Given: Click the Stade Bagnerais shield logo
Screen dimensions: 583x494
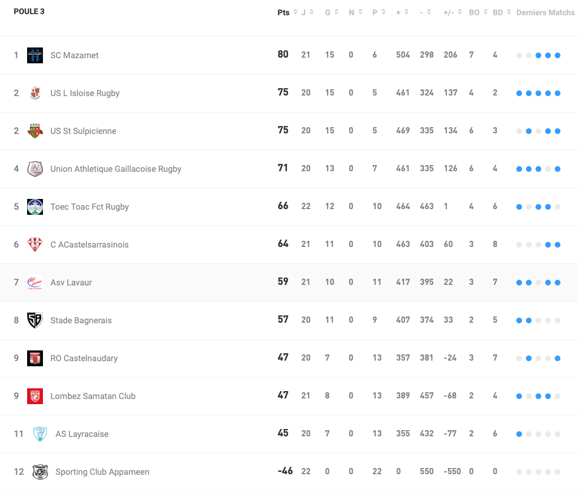Looking at the screenshot, I should (x=35, y=320).
